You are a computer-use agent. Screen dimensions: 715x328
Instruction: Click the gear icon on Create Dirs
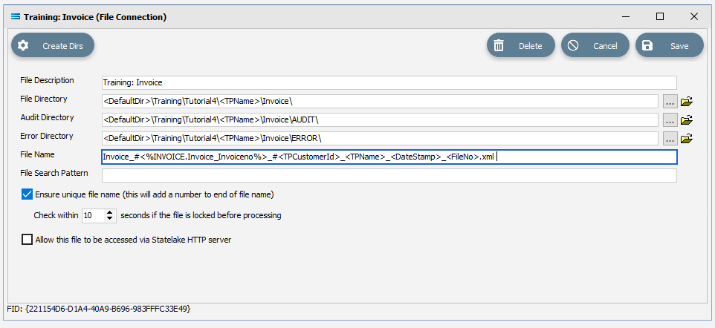23,45
